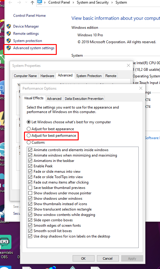Open Streamlabs OBS desktop icon
This screenshot has height=269, width=160.
click(x=6, y=247)
